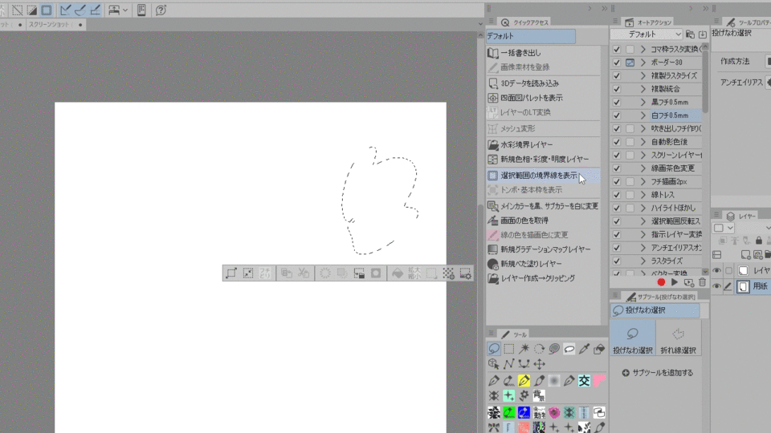Add new auto action with plus-play icon
The image size is (771, 433).
tap(688, 282)
